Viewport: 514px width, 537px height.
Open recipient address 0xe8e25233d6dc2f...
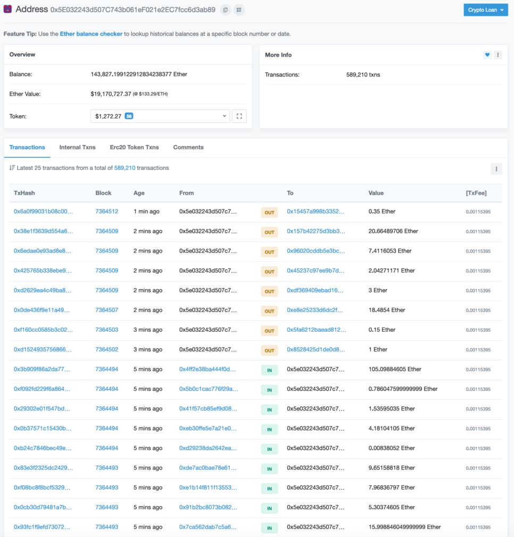coord(315,310)
